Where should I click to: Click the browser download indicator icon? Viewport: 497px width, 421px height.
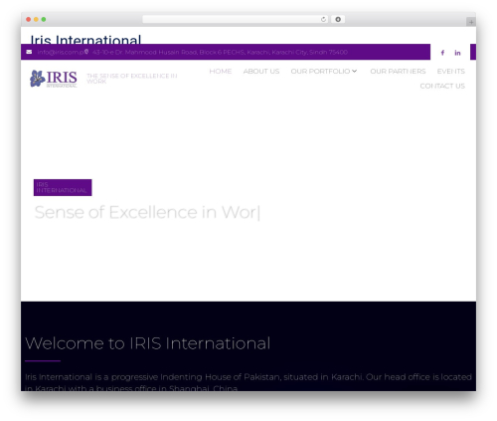click(x=338, y=20)
